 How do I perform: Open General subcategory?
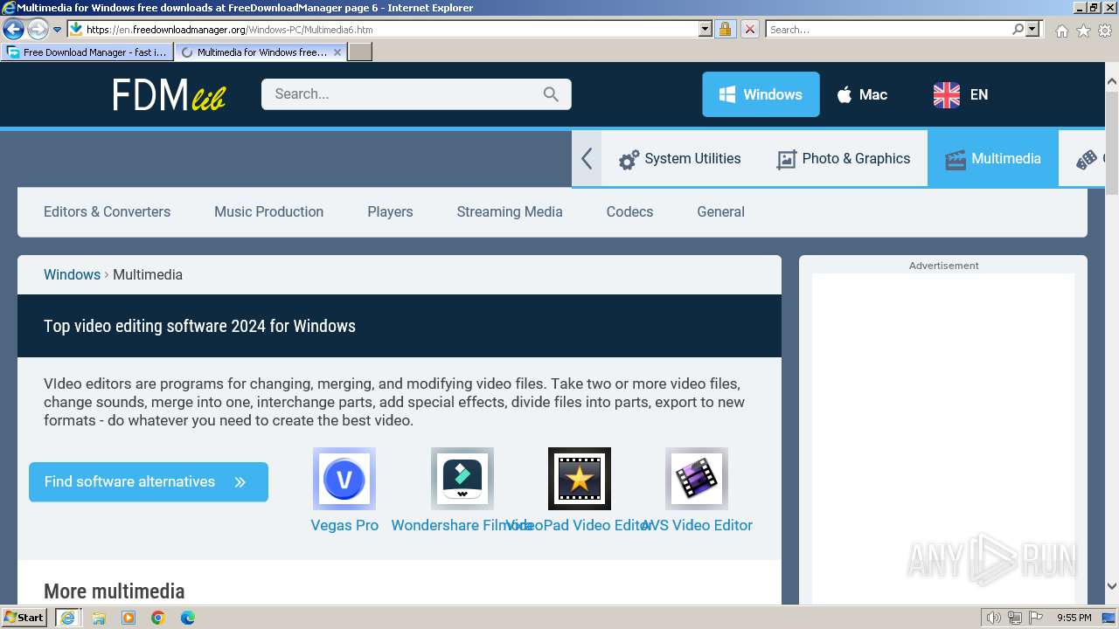point(720,211)
